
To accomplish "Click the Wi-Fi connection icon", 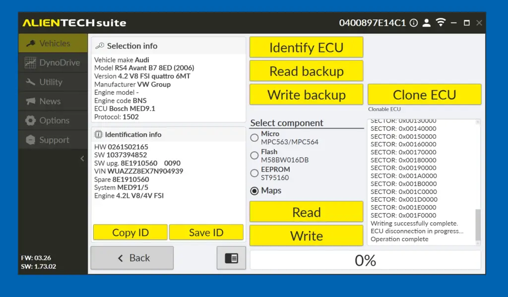I will (441, 22).
